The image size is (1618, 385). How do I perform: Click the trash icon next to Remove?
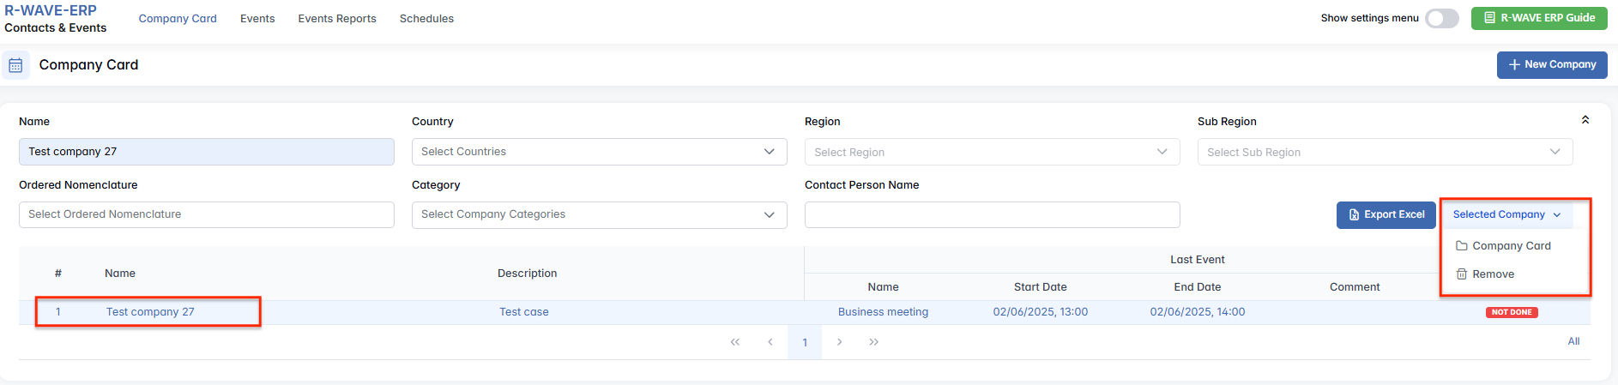pyautogui.click(x=1462, y=274)
